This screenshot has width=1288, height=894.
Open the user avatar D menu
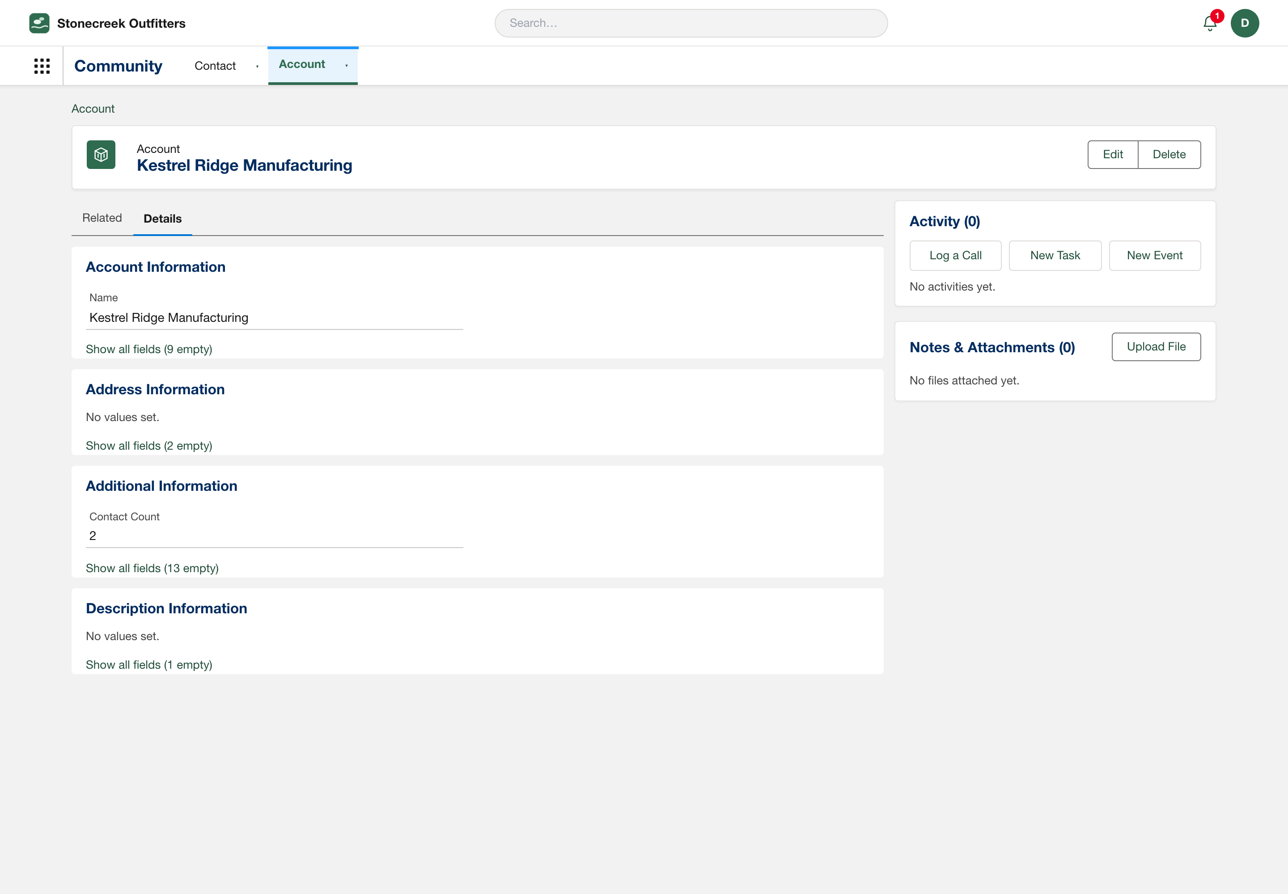tap(1245, 23)
